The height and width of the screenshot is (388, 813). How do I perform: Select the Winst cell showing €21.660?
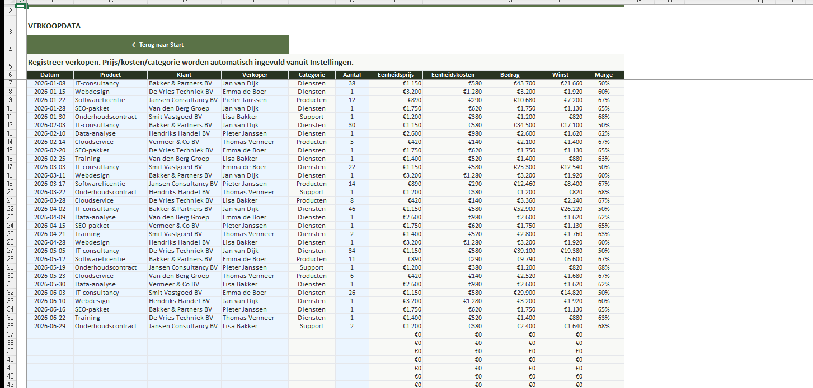click(560, 83)
